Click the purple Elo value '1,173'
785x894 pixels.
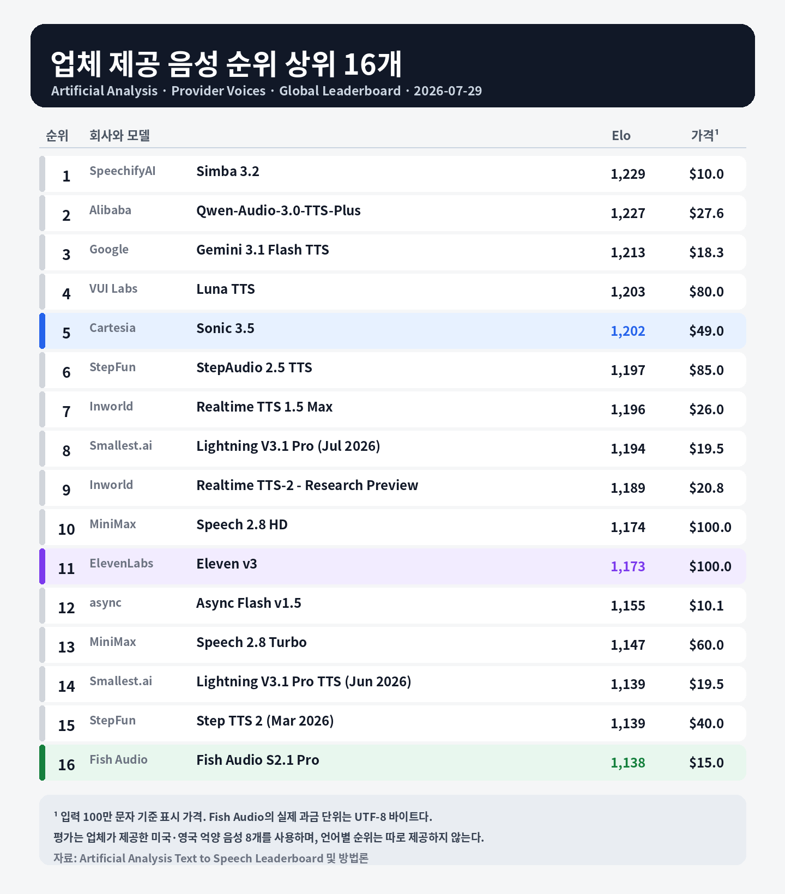(x=628, y=566)
